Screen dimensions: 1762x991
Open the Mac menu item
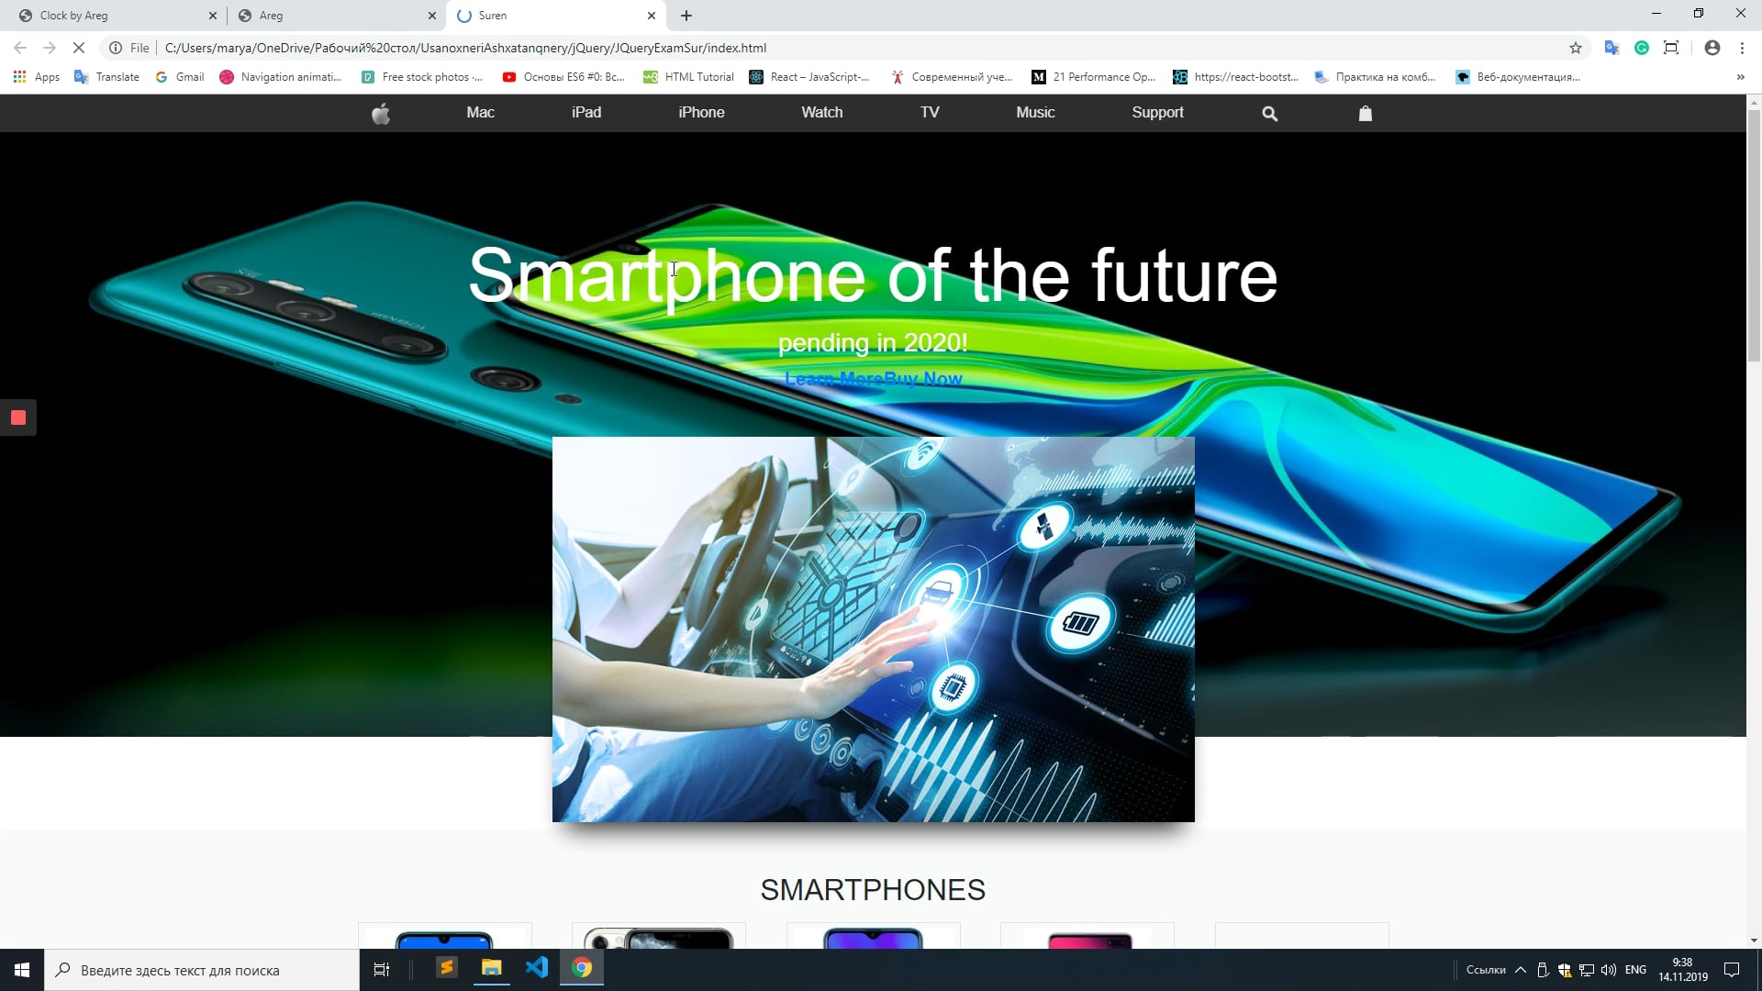point(480,112)
